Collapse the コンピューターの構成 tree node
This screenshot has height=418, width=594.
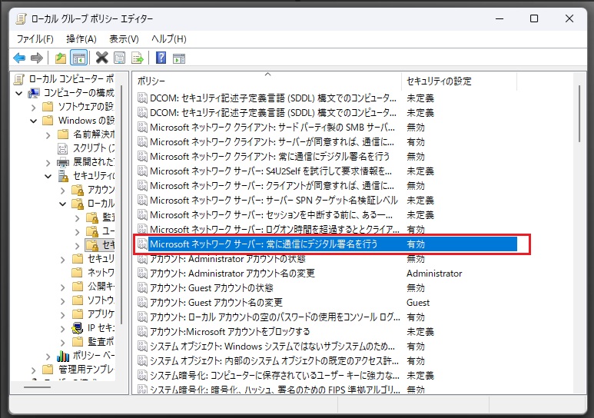tap(19, 93)
